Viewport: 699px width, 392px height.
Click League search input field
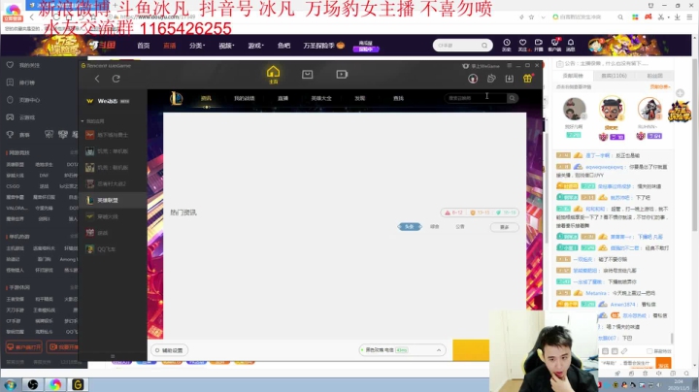click(x=475, y=98)
